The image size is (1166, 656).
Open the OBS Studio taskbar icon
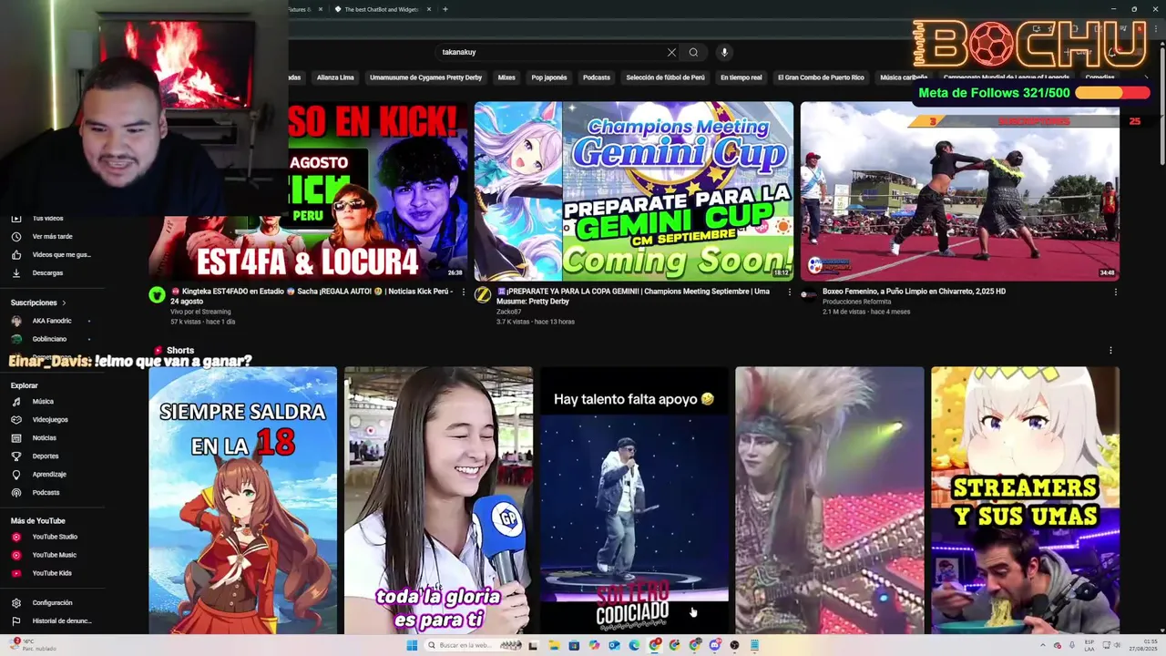point(734,645)
